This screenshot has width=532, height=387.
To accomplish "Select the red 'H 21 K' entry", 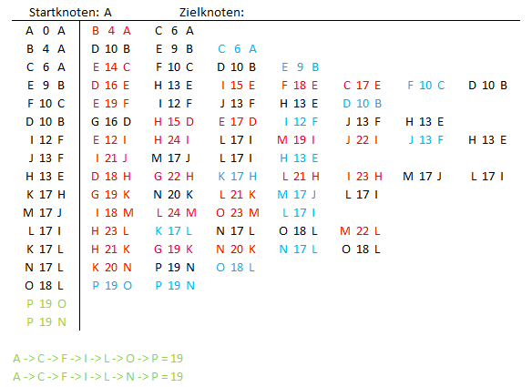I will (x=110, y=250).
